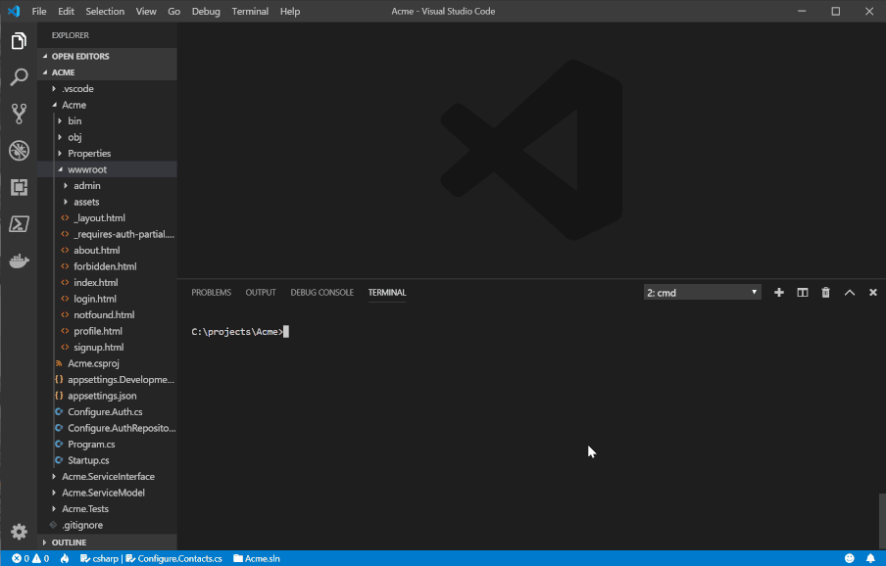
Task: Open forbidden.html file
Action: (108, 266)
